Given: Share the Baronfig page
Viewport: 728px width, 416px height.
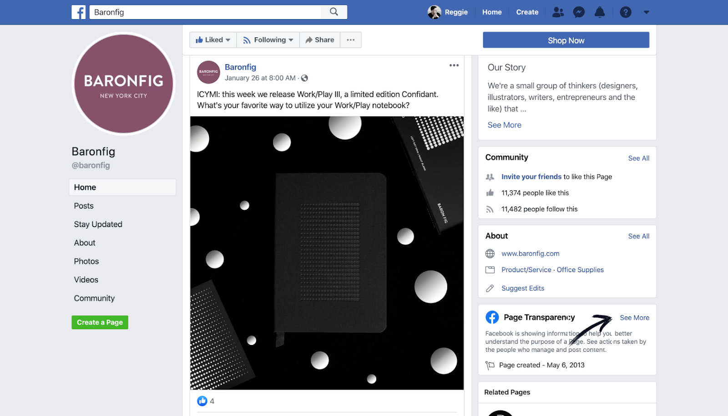Looking at the screenshot, I should coord(320,40).
